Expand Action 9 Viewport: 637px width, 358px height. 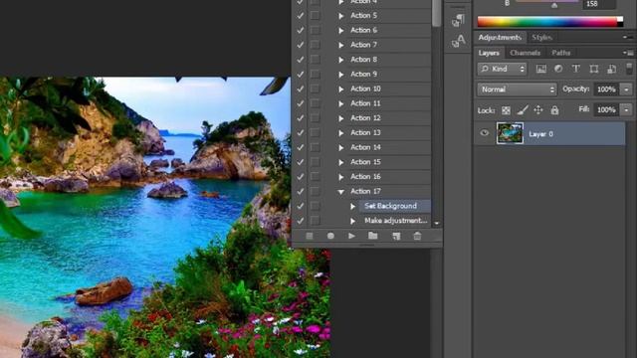click(341, 75)
